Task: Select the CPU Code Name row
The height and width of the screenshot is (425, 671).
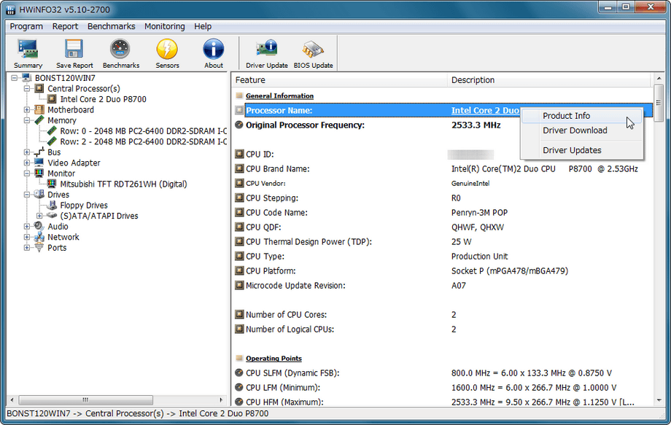Action: (443, 213)
